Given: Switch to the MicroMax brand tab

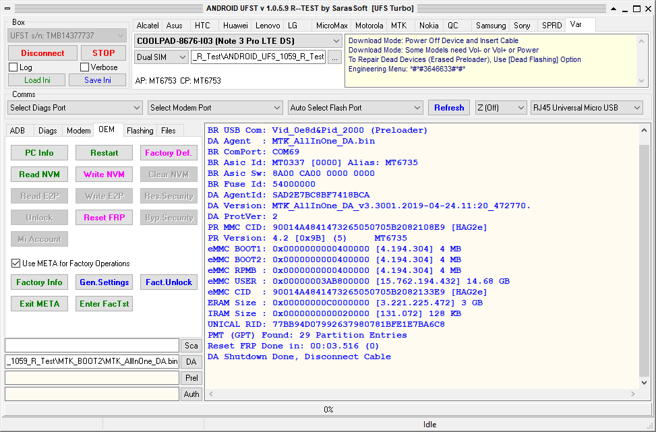Looking at the screenshot, I should [x=331, y=26].
